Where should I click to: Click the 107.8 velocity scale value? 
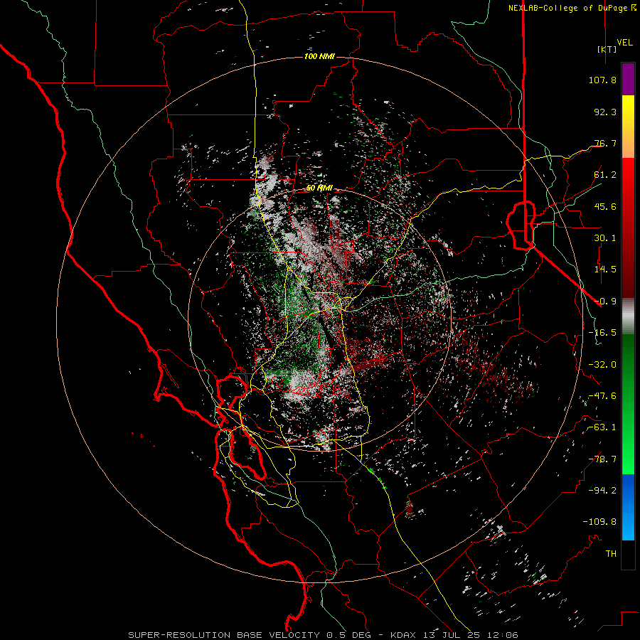(x=602, y=80)
